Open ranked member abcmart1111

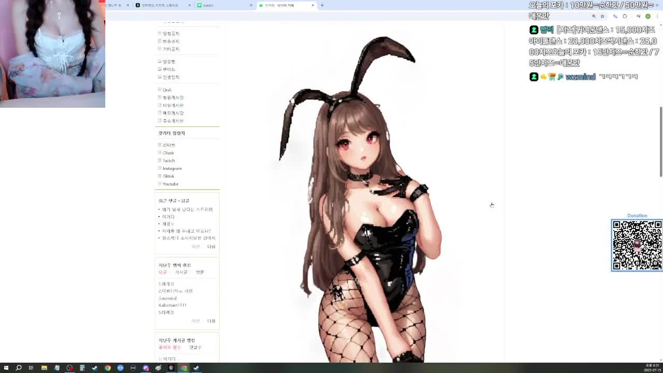coord(172,306)
